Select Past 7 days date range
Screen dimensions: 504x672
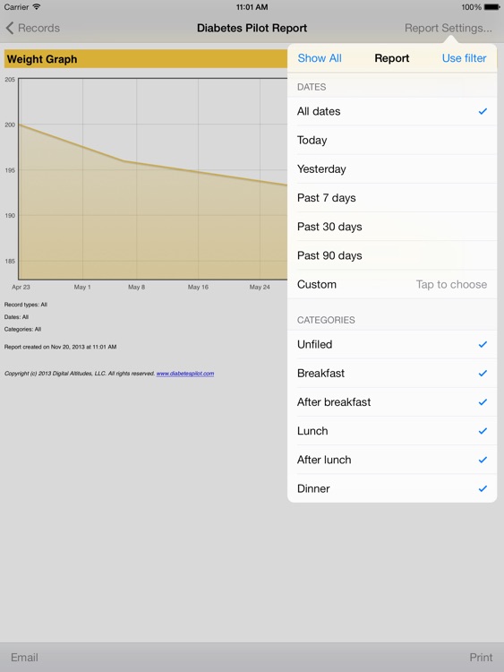(x=392, y=198)
